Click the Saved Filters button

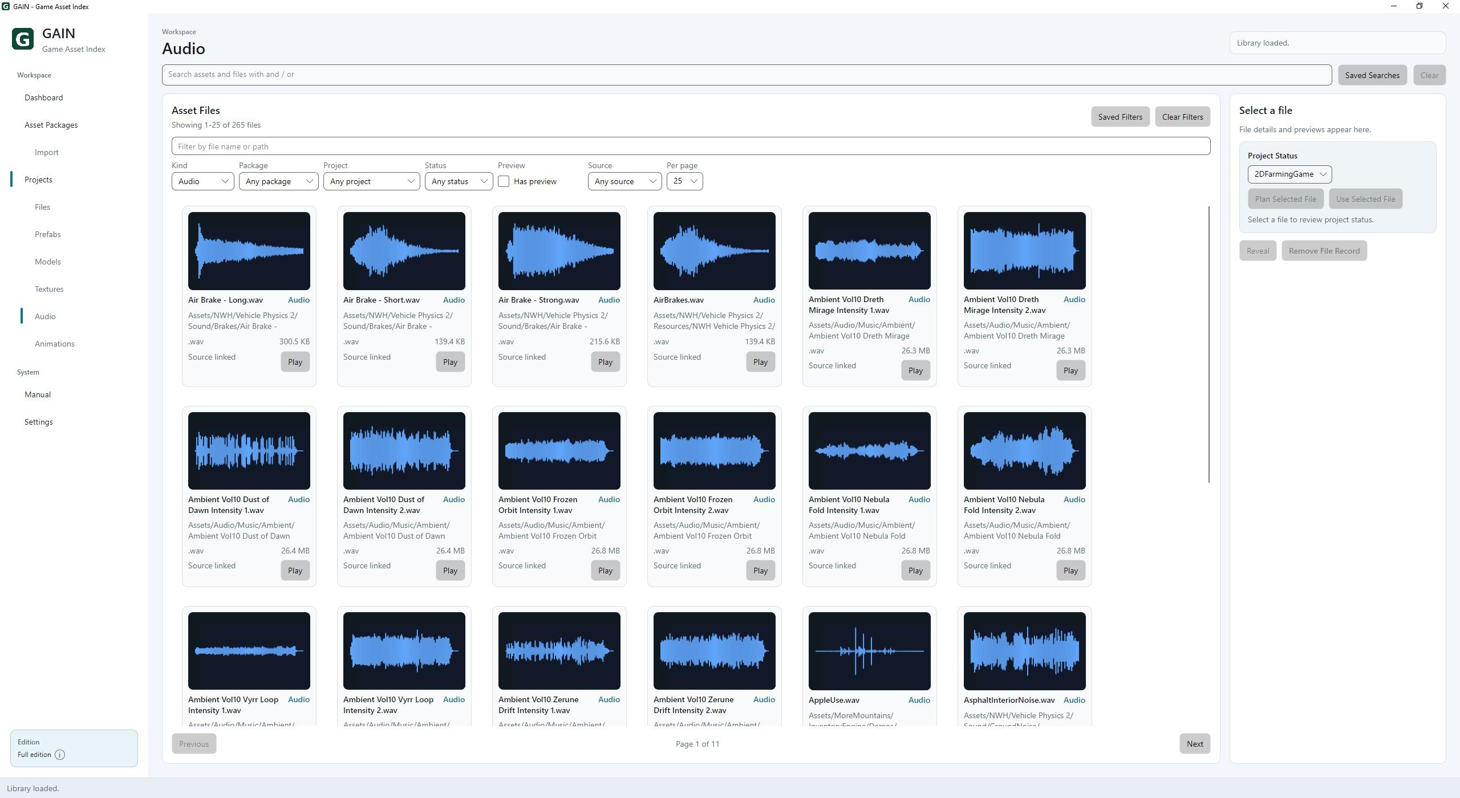pos(1120,117)
